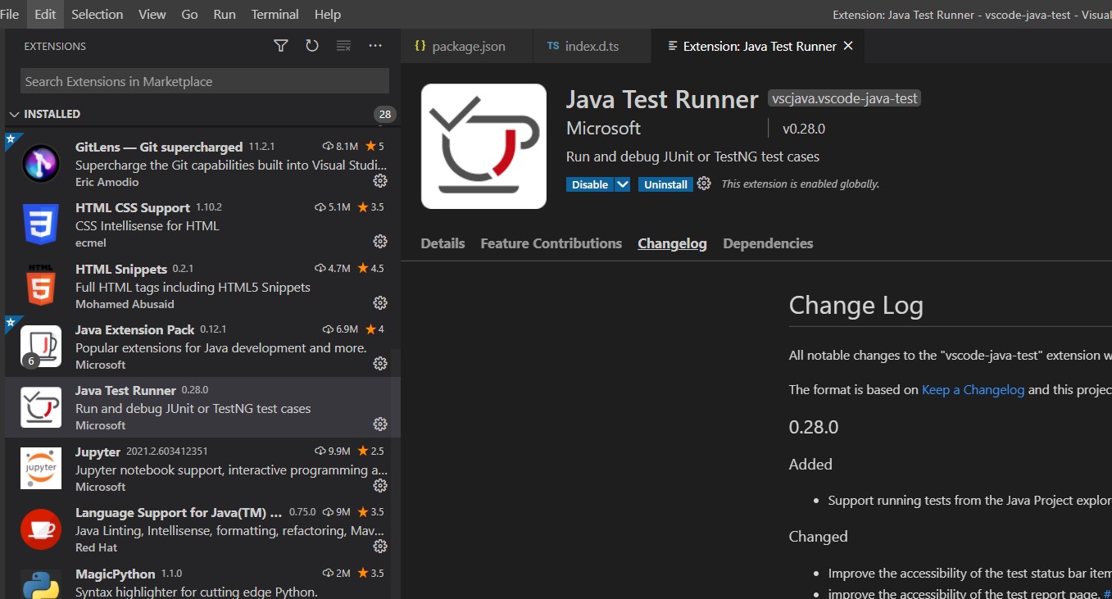Viewport: 1112px width, 599px height.
Task: Open the Feature Contributions tab
Action: click(551, 243)
